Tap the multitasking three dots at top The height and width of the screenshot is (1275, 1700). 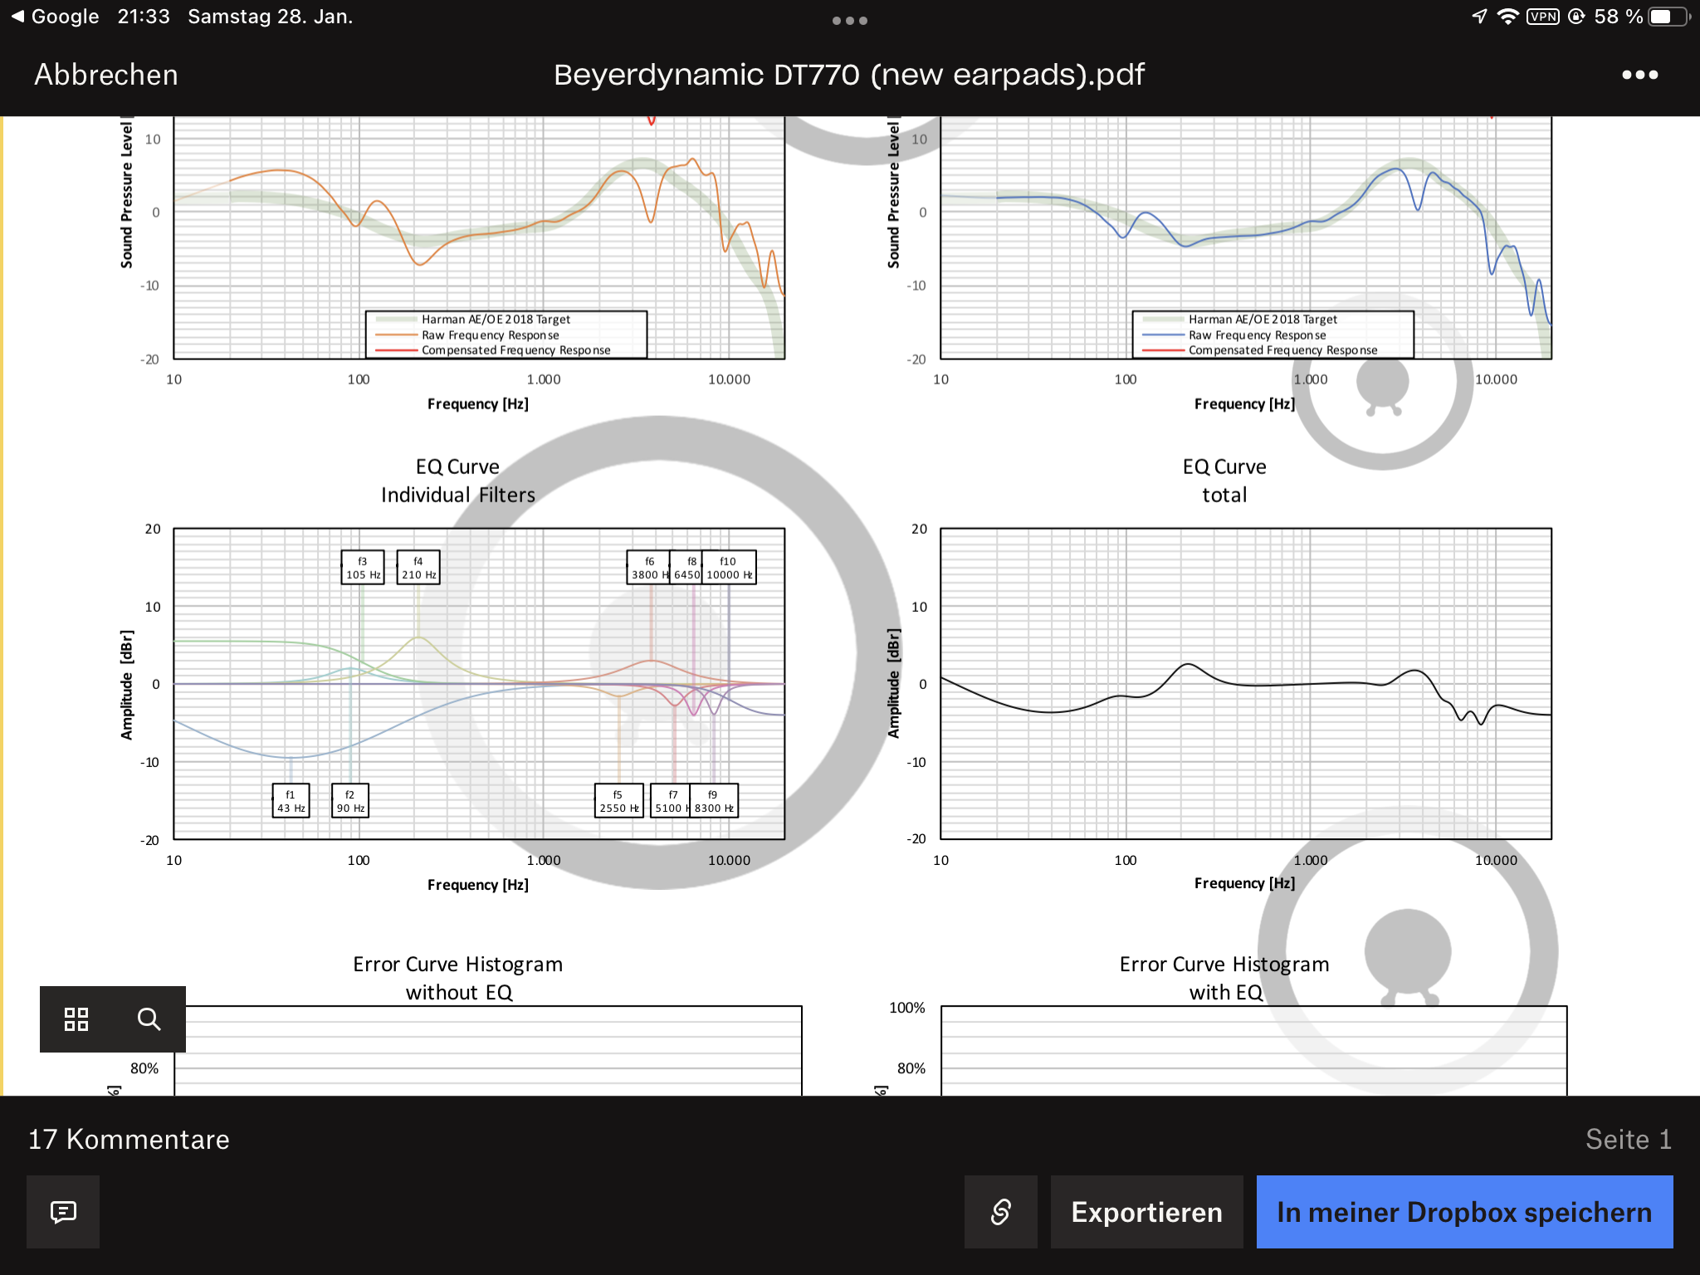pyautogui.click(x=850, y=21)
